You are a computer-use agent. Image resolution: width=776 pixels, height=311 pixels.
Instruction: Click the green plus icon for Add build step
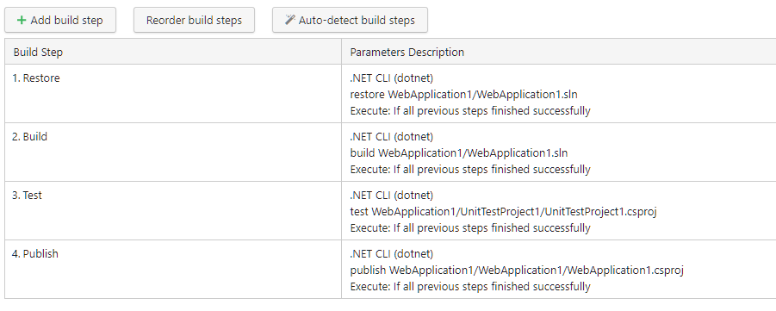[22, 21]
